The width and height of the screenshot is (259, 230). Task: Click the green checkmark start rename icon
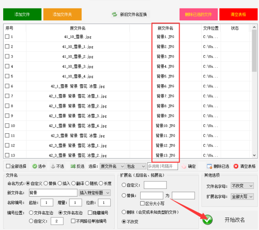pos(207,220)
